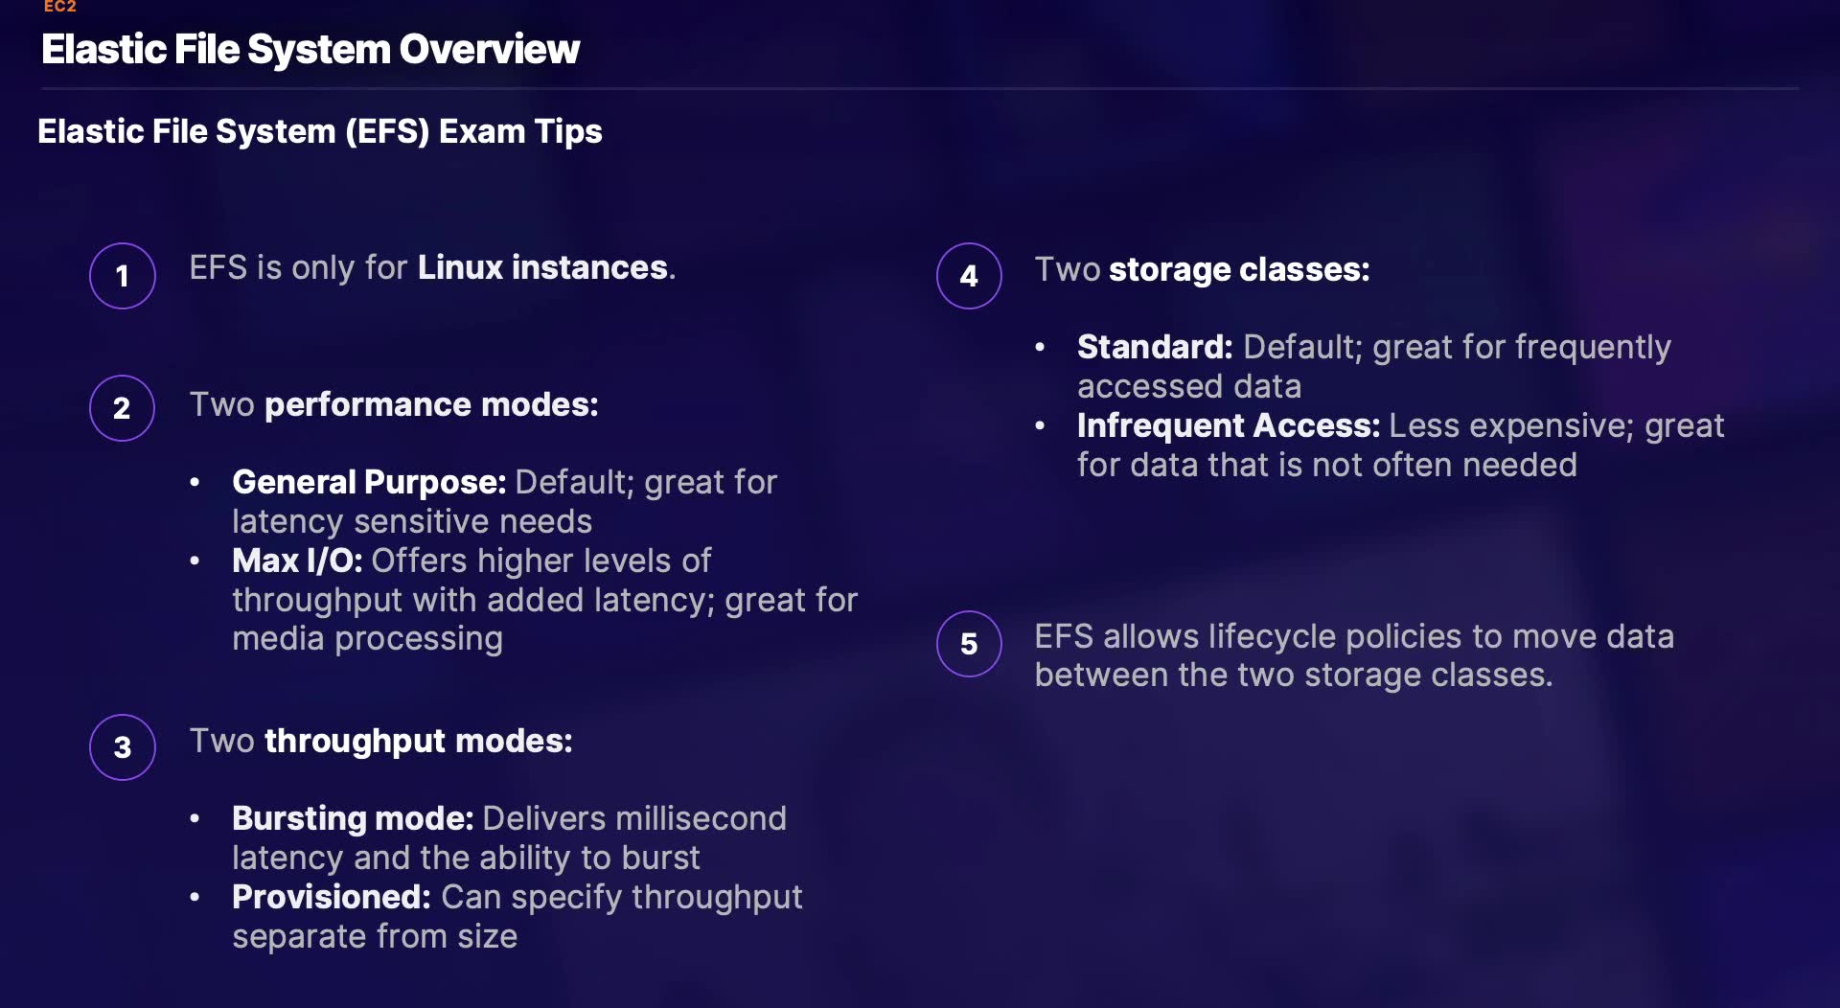Click the "Bursting mode:" bullet label
The height and width of the screenshot is (1008, 1840).
click(353, 818)
